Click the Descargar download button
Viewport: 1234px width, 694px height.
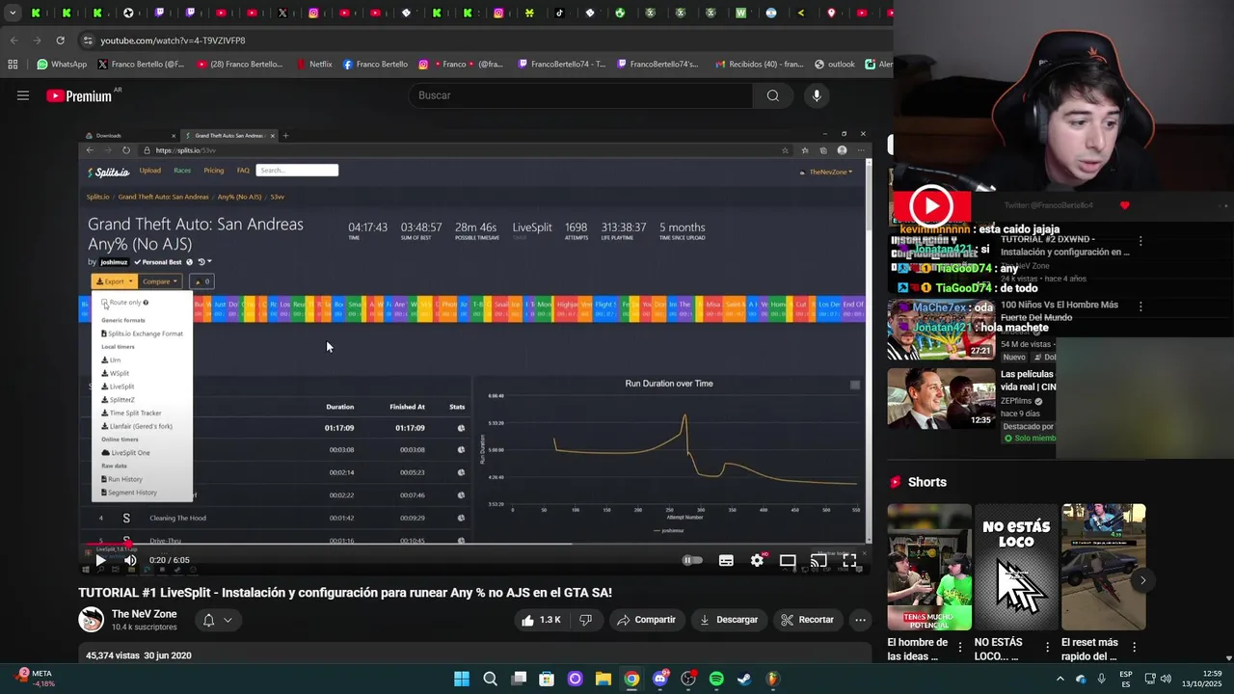[729, 620]
